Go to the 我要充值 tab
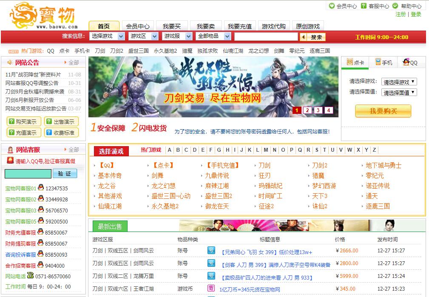Viewport: 429px width, 297px height. click(240, 26)
